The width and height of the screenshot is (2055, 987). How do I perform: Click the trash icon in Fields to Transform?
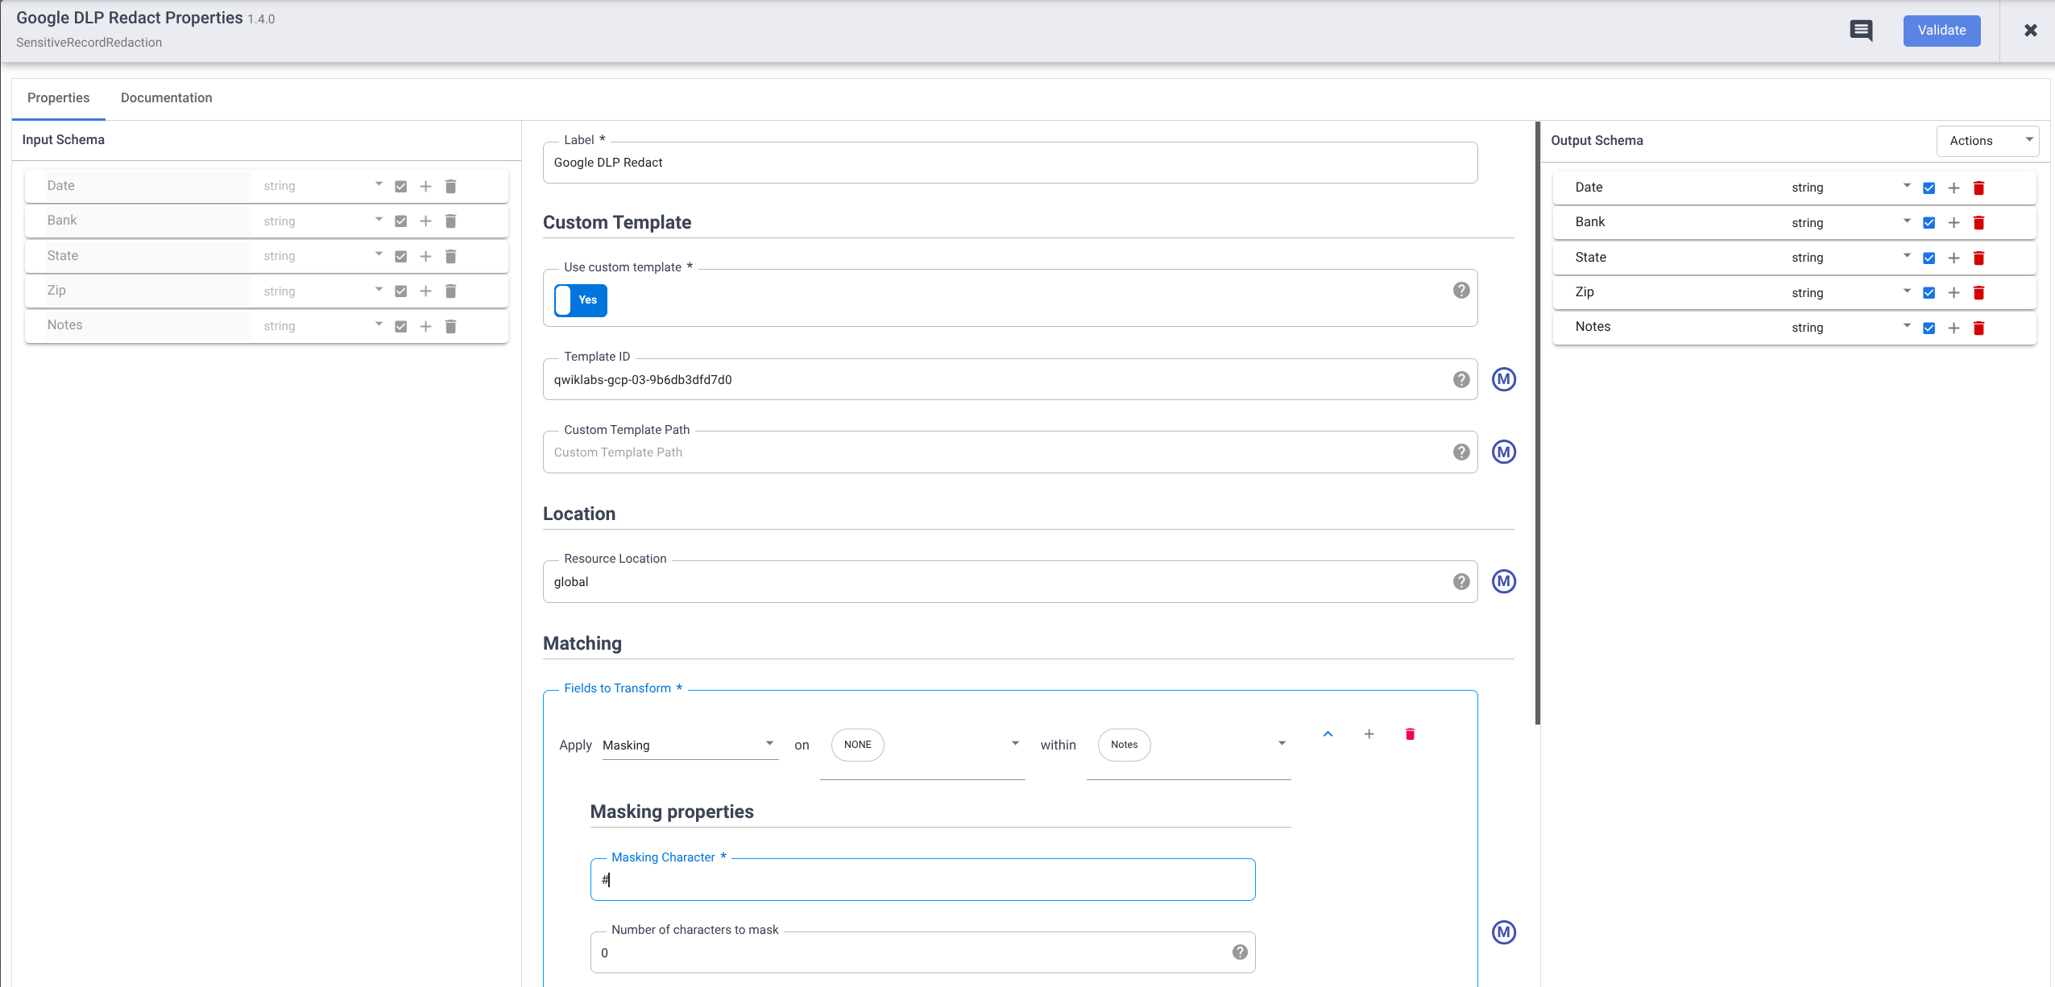(x=1409, y=733)
